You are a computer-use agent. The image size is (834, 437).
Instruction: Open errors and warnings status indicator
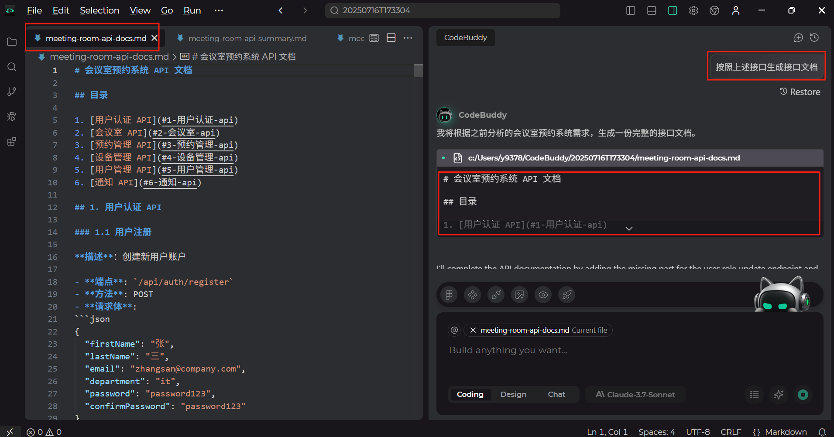pyautogui.click(x=44, y=432)
